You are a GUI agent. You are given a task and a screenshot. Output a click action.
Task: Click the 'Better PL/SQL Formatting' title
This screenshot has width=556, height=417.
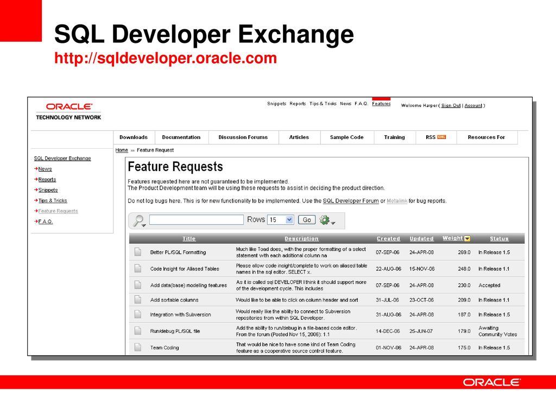(178, 252)
